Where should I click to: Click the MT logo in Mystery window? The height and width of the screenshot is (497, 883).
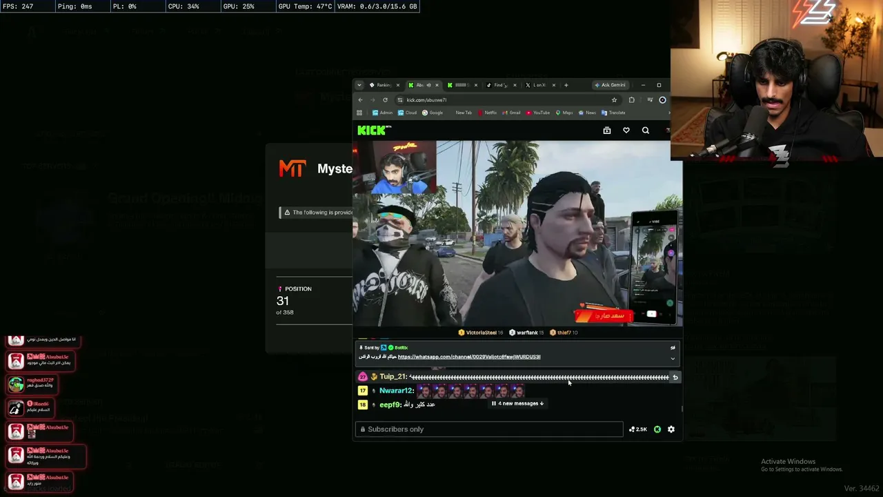click(292, 168)
